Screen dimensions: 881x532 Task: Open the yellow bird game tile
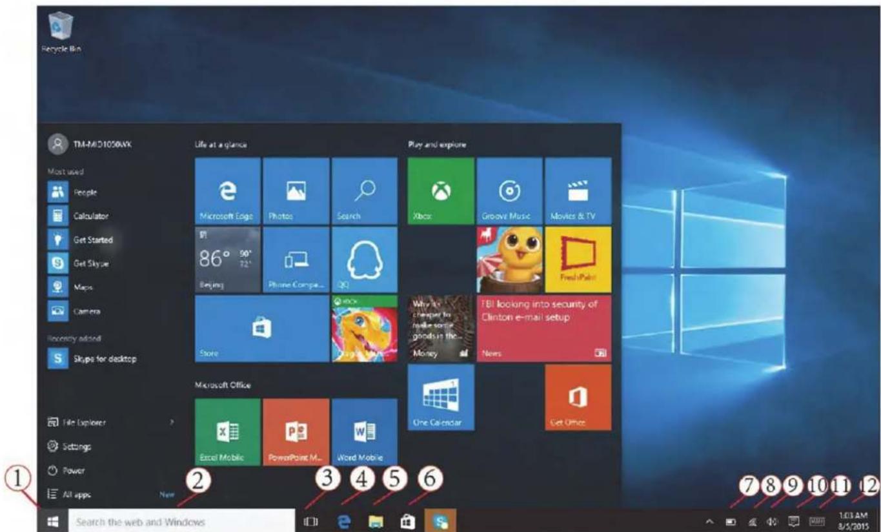point(509,260)
